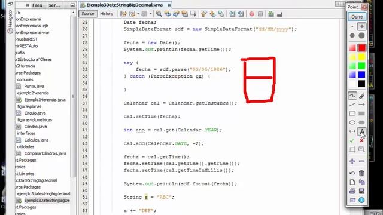Select the Ejemplo3DateStringBigDecimal.java editor tab

coord(124,5)
